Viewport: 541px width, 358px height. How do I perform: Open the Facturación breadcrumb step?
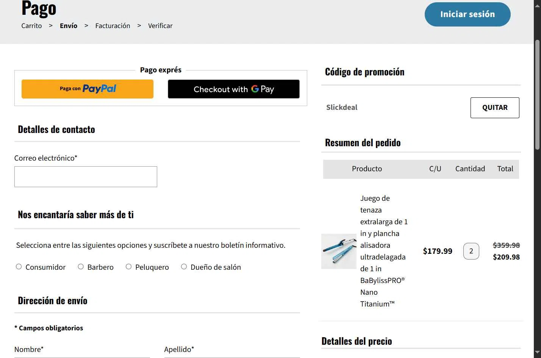pyautogui.click(x=113, y=26)
